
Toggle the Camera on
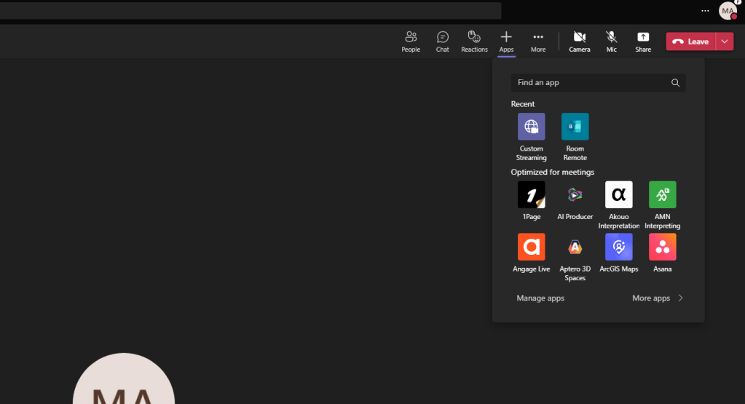579,41
